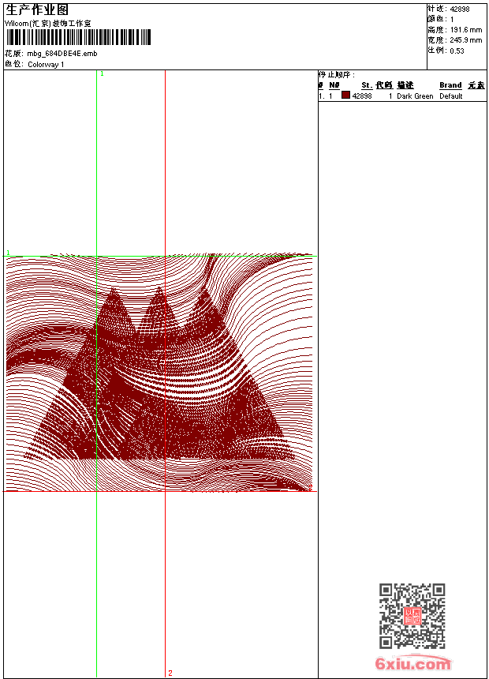Click the 描述 column header

[405, 85]
